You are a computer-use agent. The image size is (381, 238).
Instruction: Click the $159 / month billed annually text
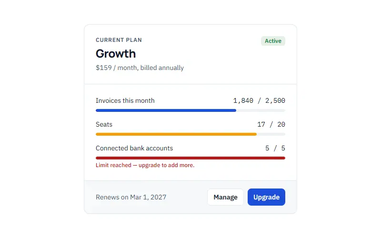[140, 68]
